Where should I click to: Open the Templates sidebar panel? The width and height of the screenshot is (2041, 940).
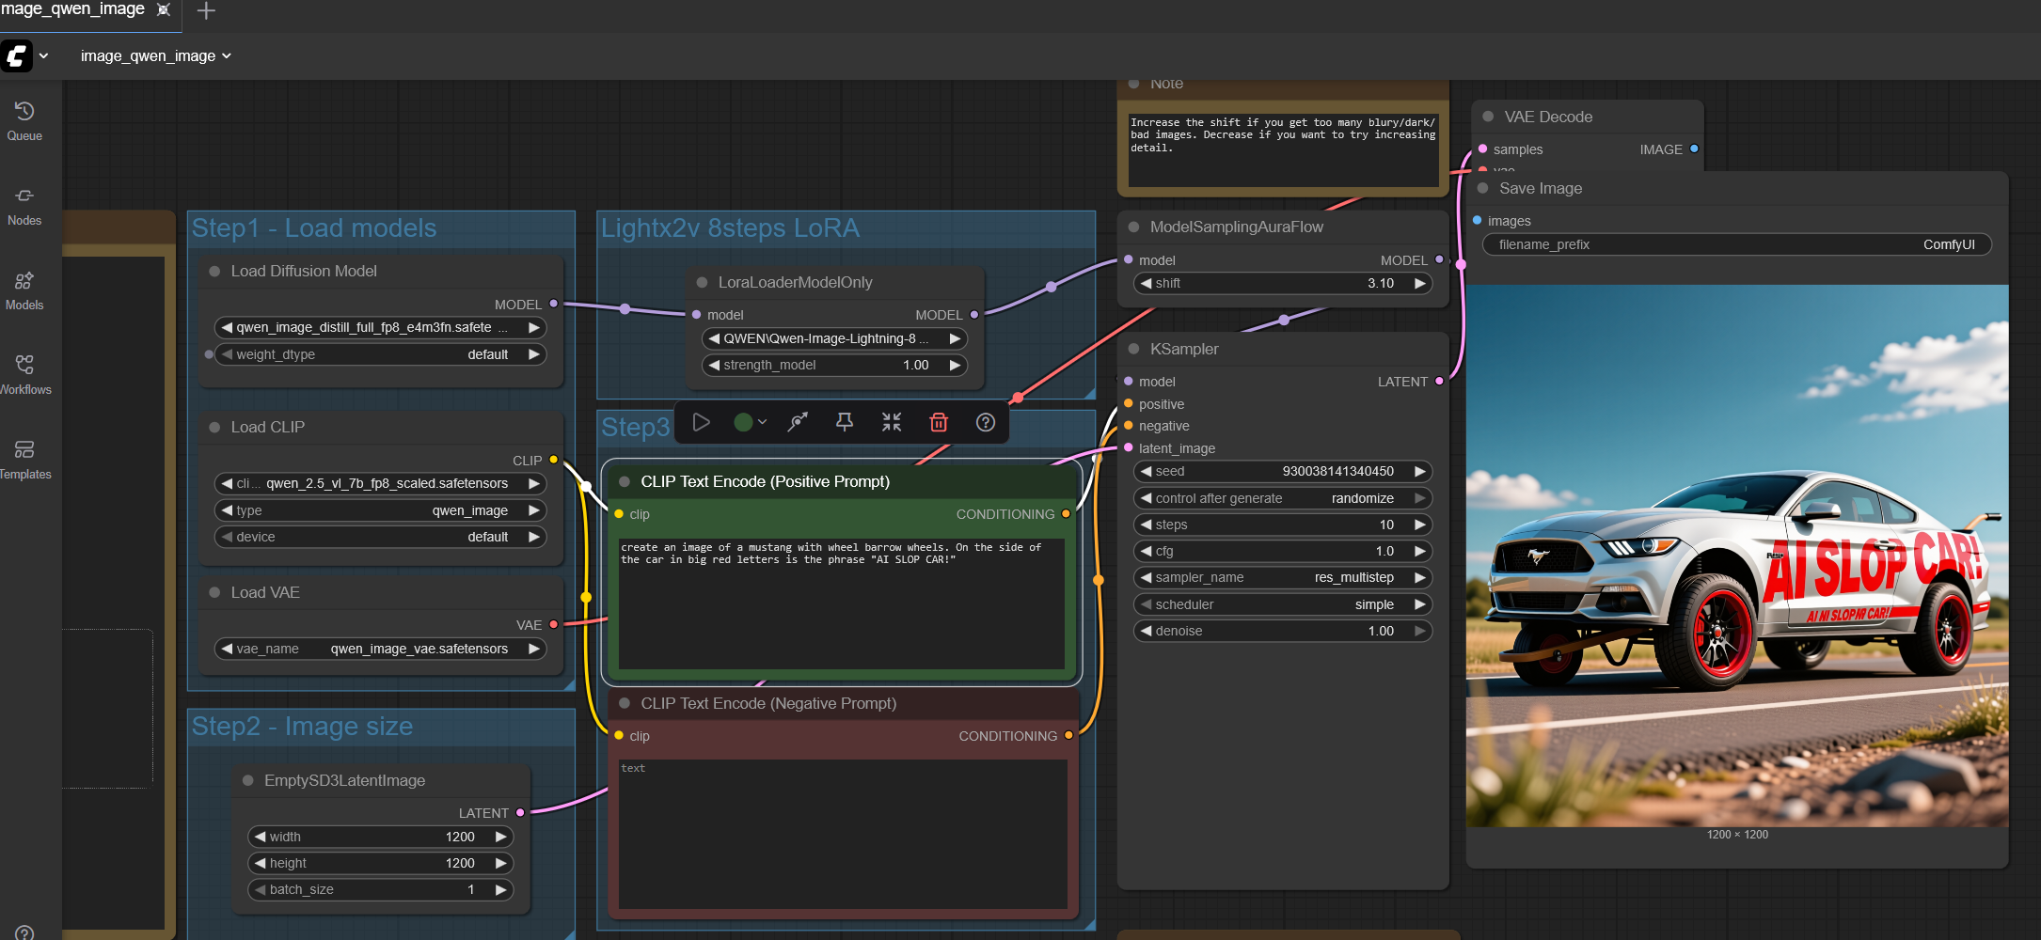[x=24, y=461]
